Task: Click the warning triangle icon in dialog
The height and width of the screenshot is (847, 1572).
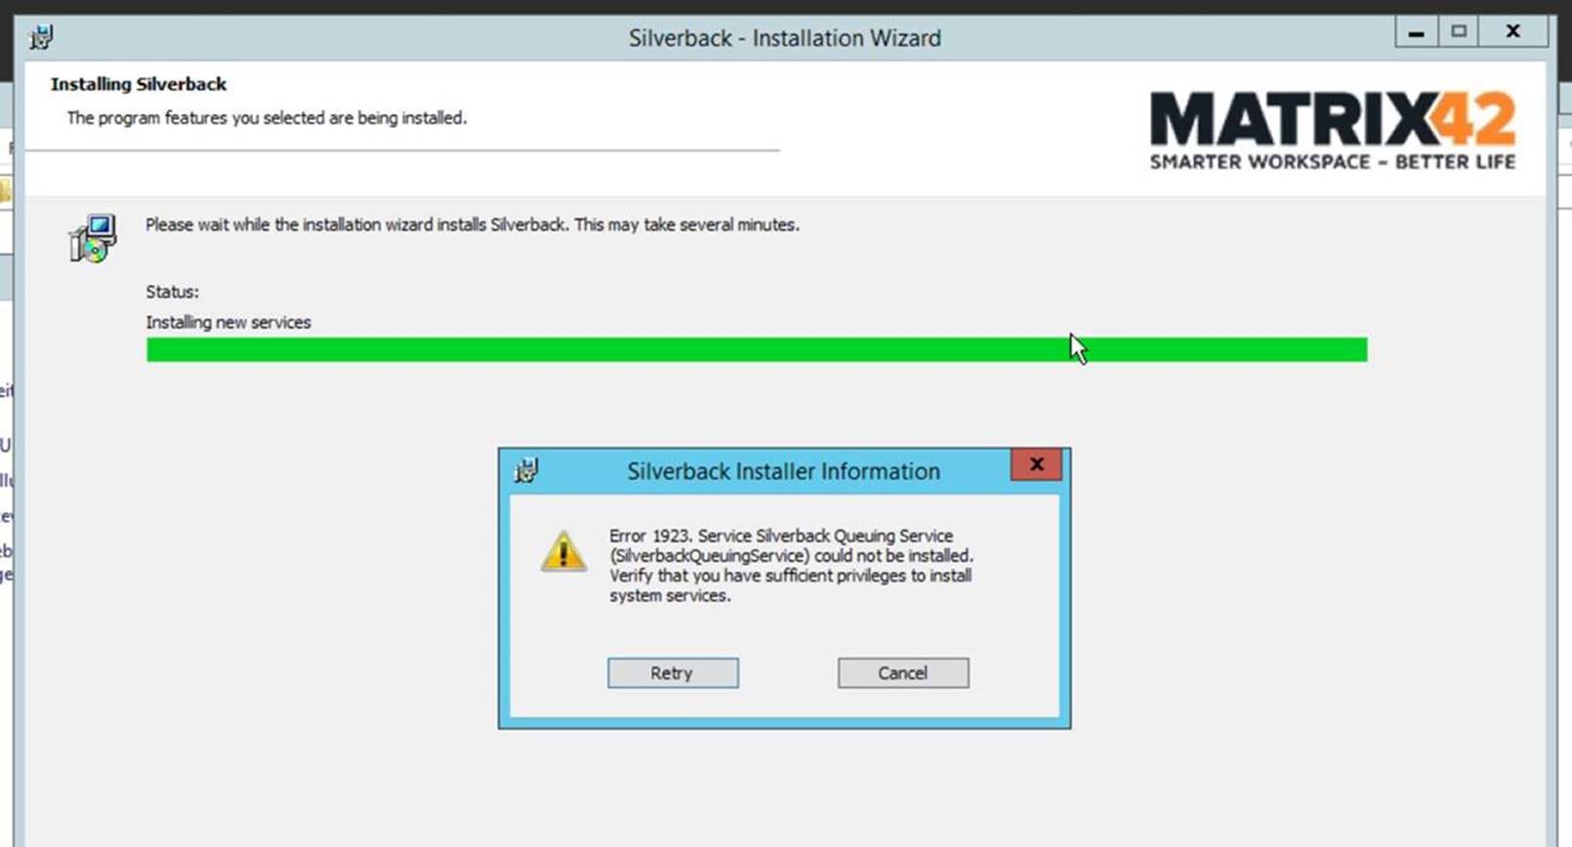Action: 563,551
